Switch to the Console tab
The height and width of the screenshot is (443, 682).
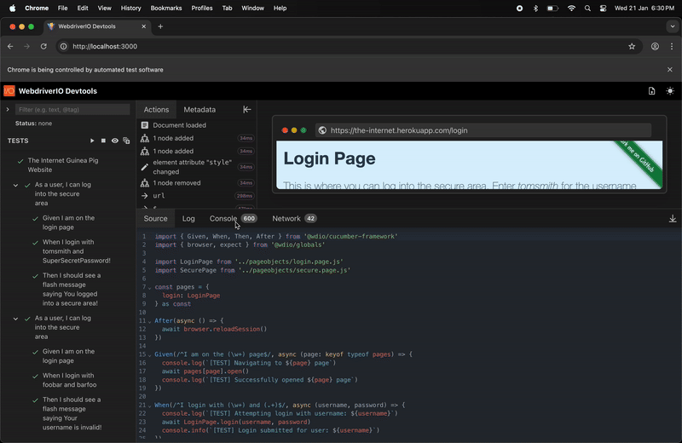point(223,219)
